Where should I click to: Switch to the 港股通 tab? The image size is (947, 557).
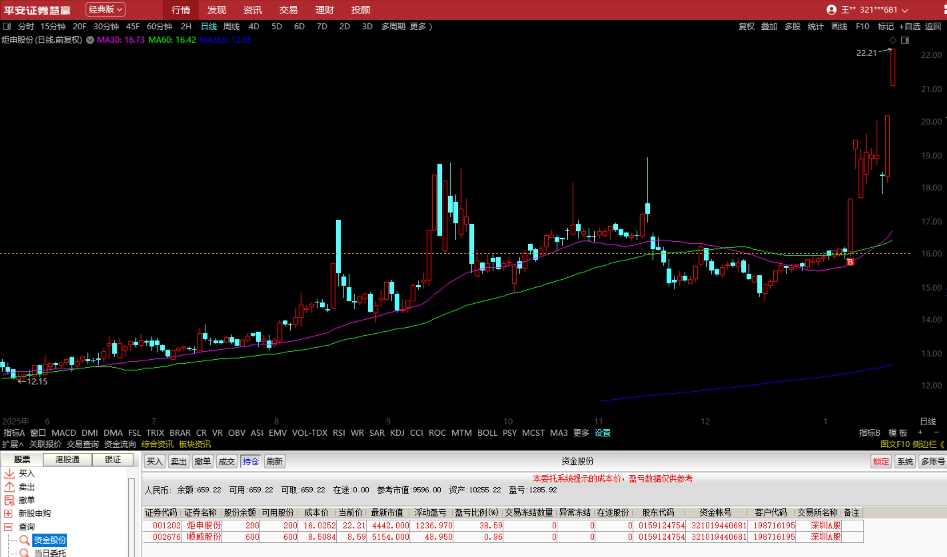tap(68, 459)
